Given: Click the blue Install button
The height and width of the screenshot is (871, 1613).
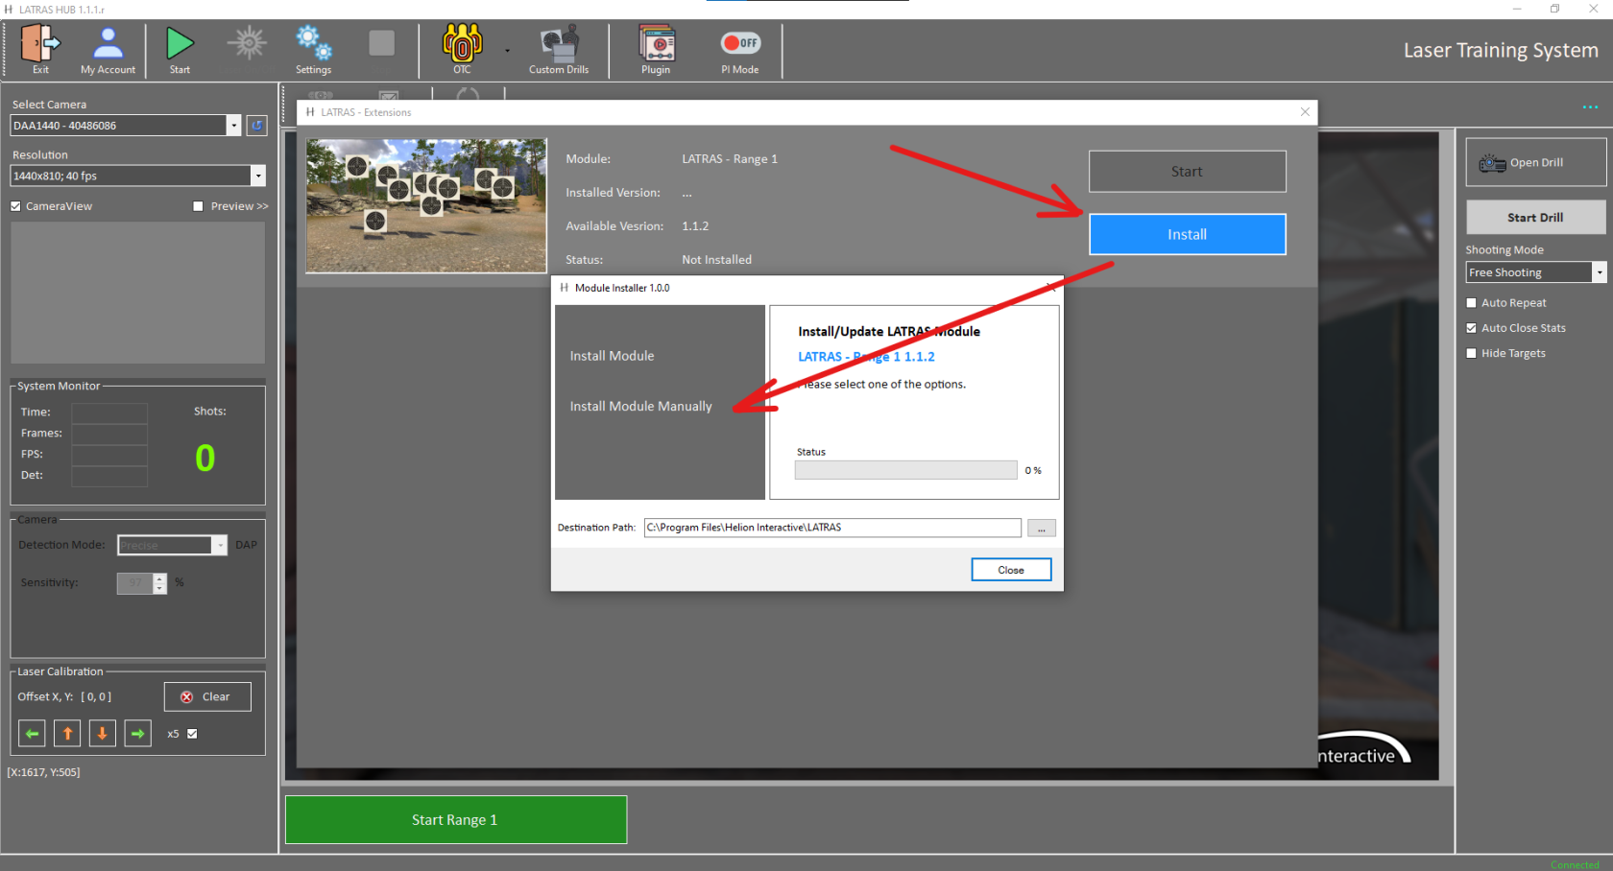Looking at the screenshot, I should pyautogui.click(x=1188, y=234).
